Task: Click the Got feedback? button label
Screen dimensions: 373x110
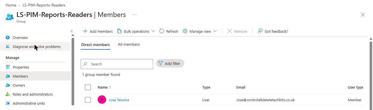Action: pyautogui.click(x=276, y=31)
